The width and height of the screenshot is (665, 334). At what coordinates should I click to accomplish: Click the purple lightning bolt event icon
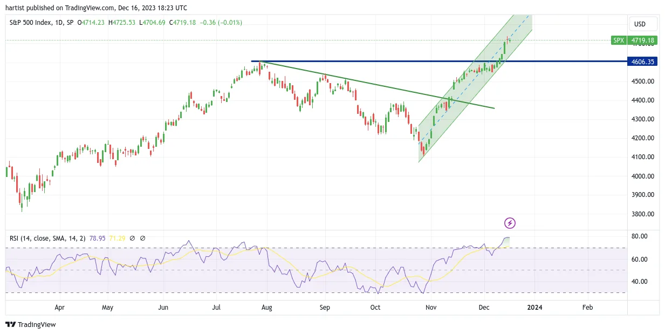510,223
